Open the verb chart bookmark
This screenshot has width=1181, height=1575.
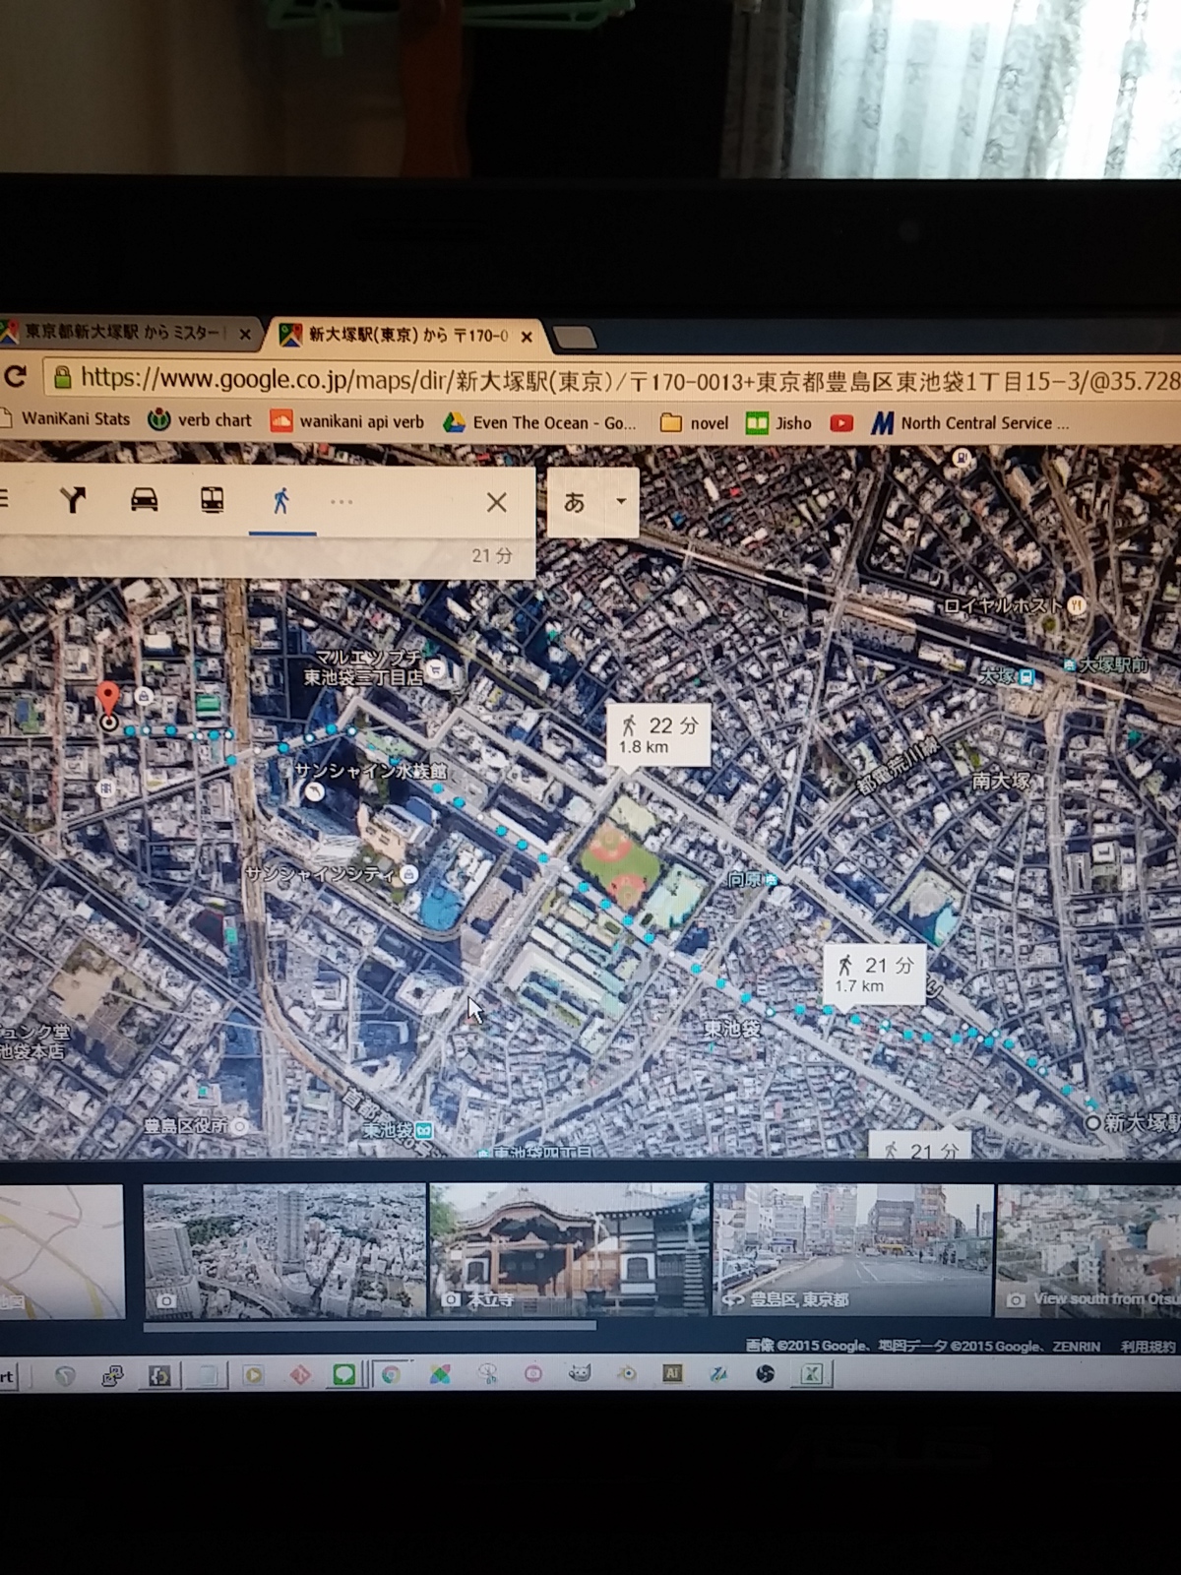[200, 420]
